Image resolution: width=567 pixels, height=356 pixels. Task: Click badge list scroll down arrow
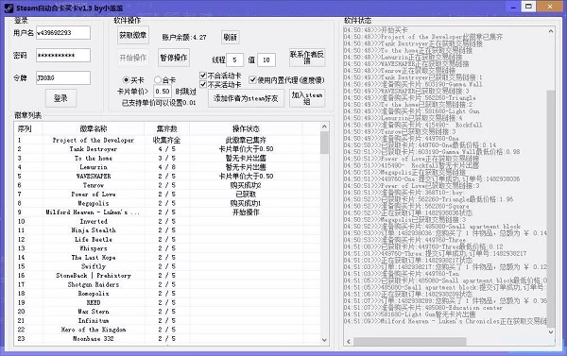coord(324,340)
